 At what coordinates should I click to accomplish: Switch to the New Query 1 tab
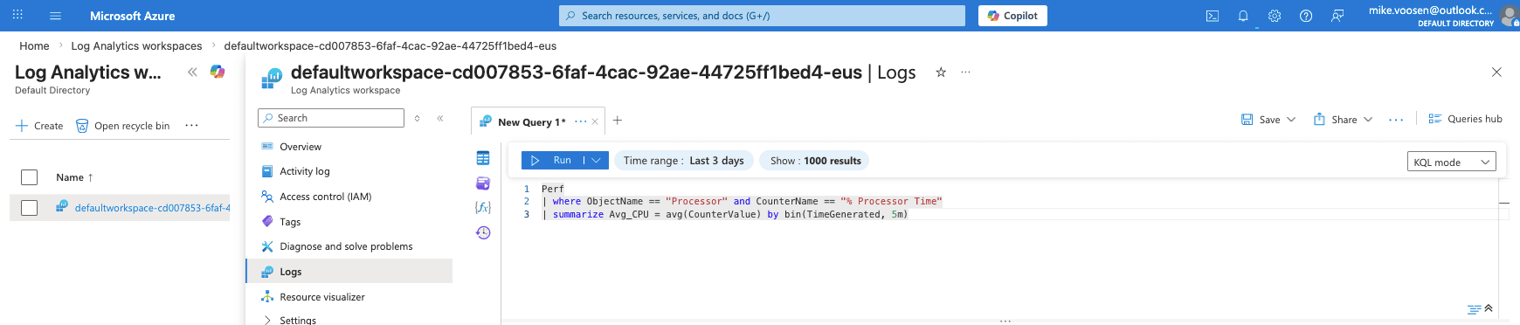click(531, 122)
